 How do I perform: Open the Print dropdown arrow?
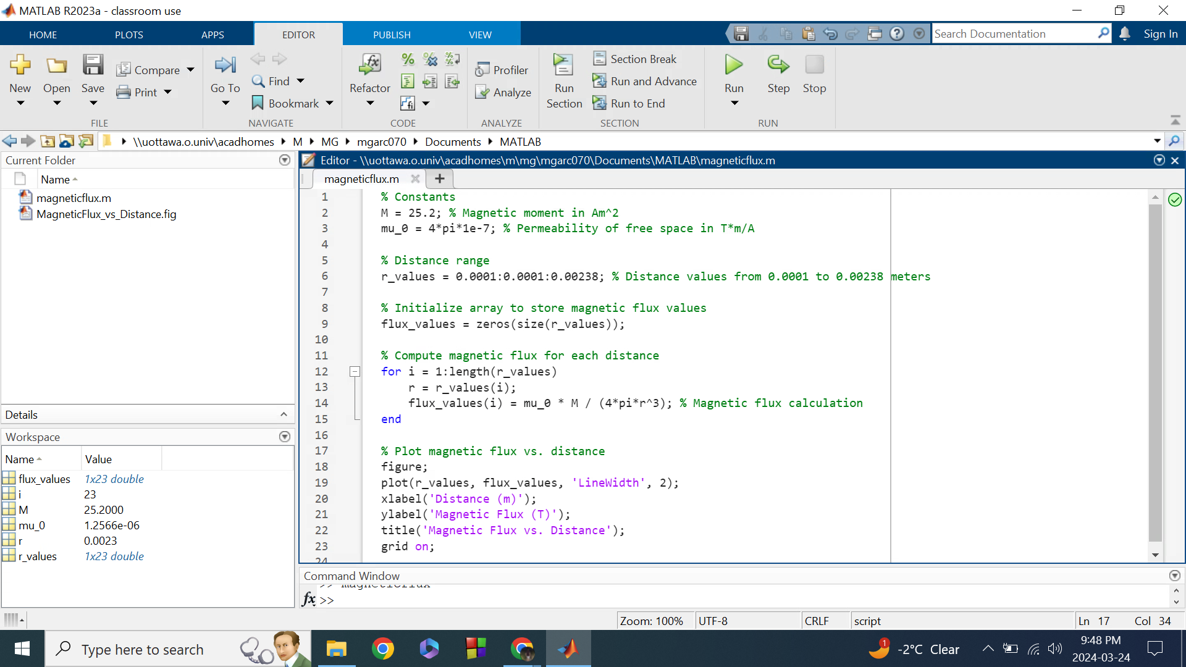point(167,92)
